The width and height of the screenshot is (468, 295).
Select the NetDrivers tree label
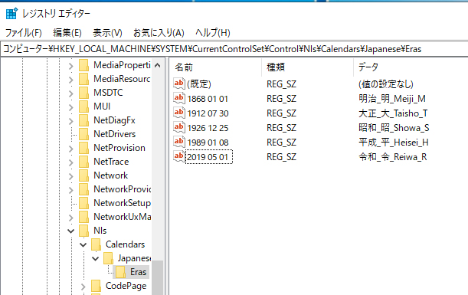pos(115,134)
